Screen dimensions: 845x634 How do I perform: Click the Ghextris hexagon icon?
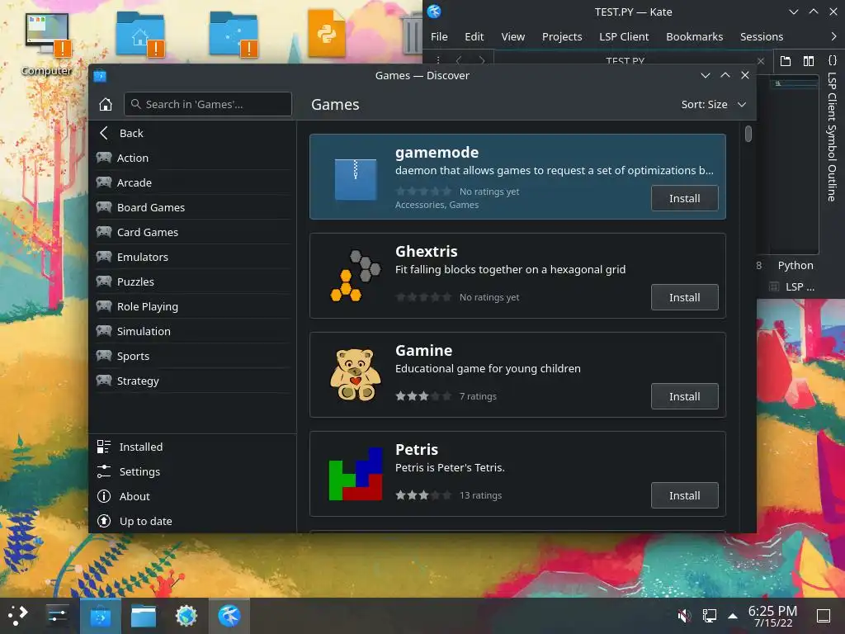point(355,276)
